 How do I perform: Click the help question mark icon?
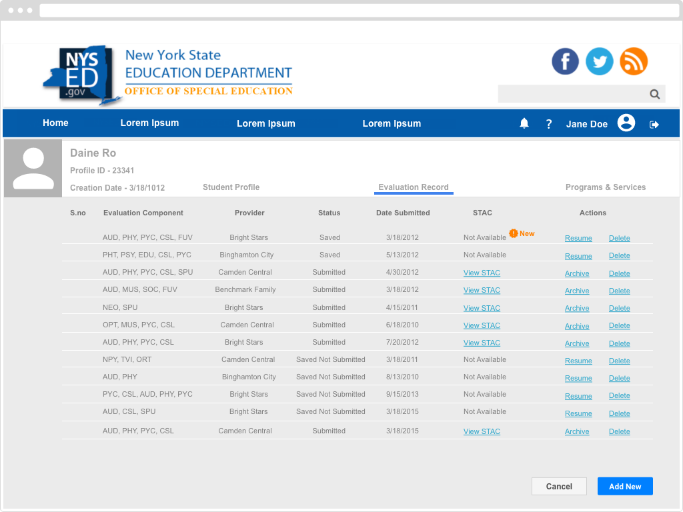tap(549, 124)
